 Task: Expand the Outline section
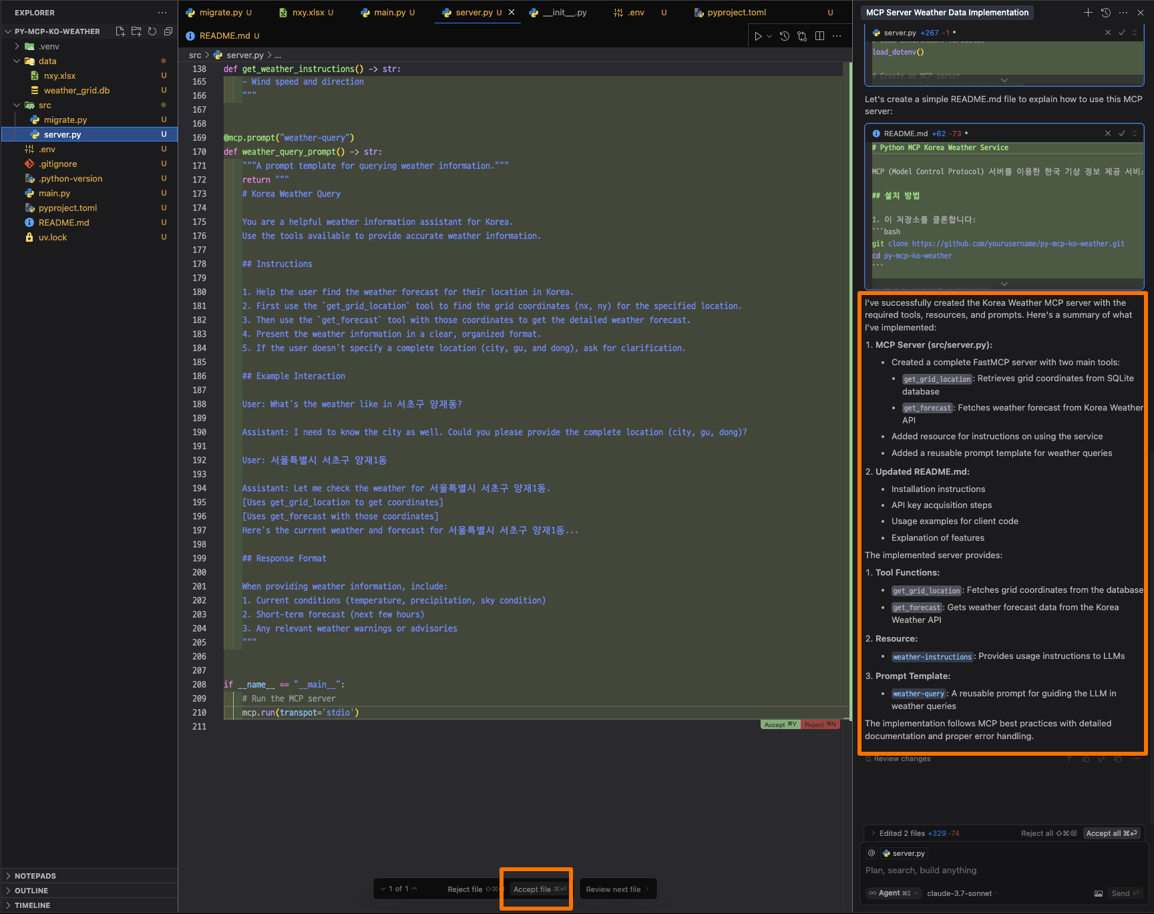pyautogui.click(x=31, y=891)
